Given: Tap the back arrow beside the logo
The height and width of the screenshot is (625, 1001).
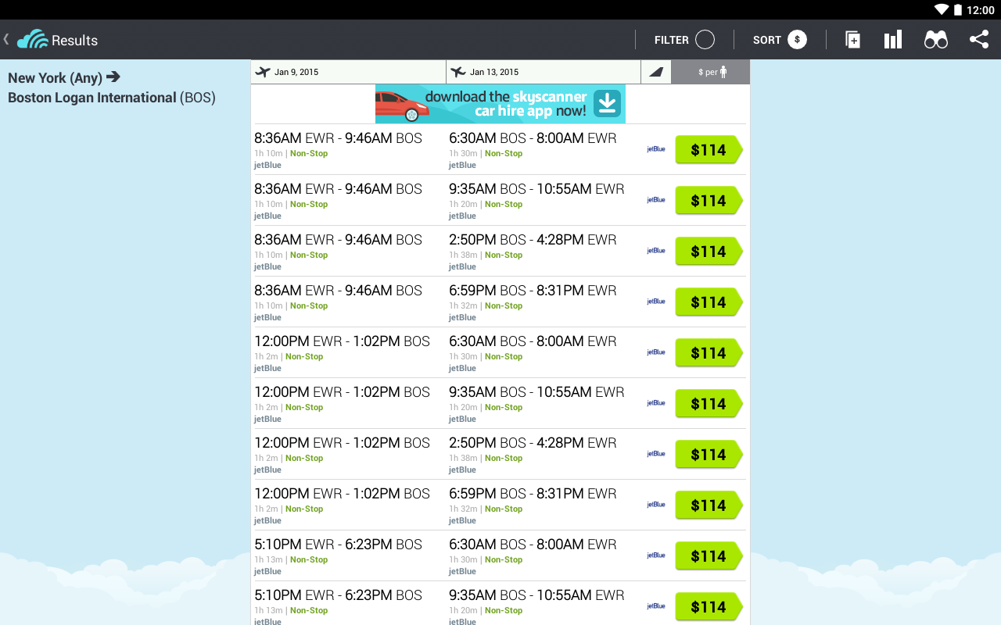Looking at the screenshot, I should 6,39.
